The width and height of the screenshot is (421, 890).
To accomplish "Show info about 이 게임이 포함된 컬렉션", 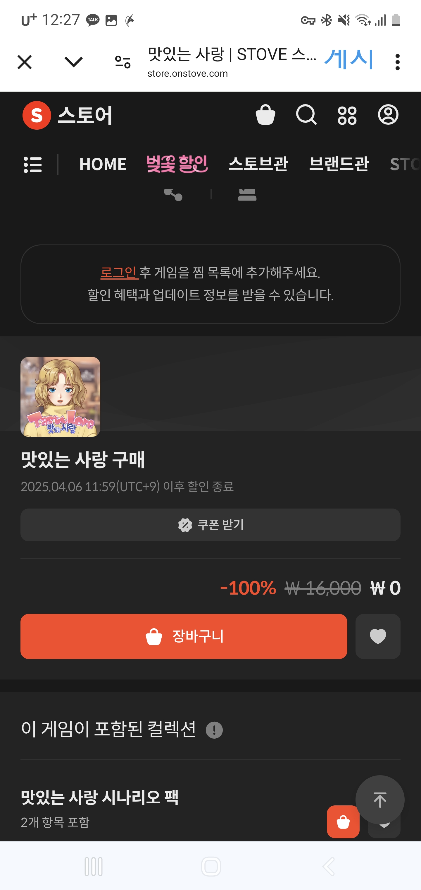I will 214,730.
